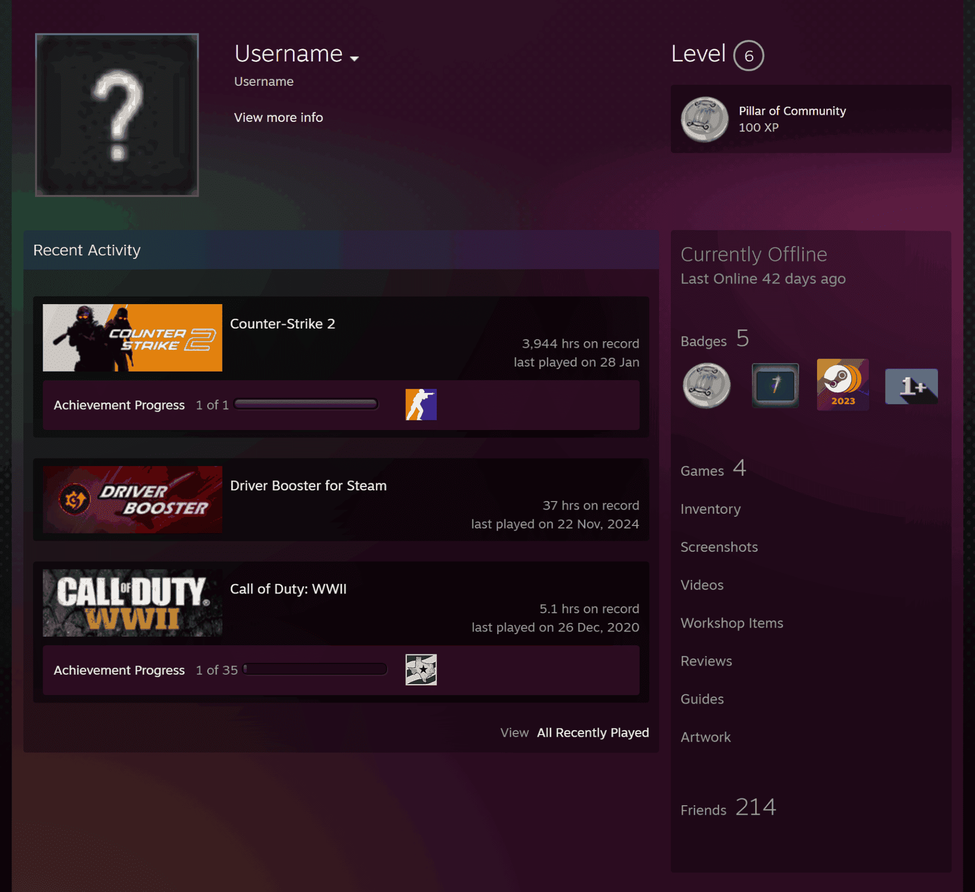Open All Recently Played link
The height and width of the screenshot is (892, 975).
click(x=593, y=733)
